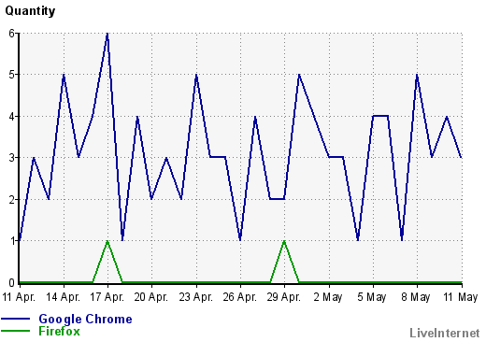
Task: Click the Quantity axis title
Action: (30, 11)
